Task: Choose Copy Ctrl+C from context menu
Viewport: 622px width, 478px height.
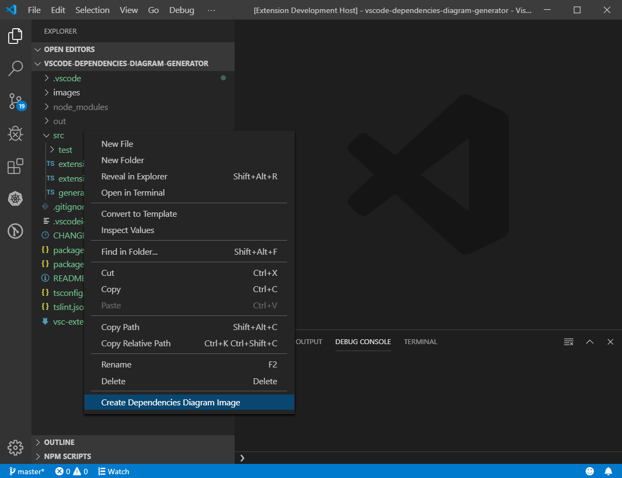Action: (x=189, y=289)
